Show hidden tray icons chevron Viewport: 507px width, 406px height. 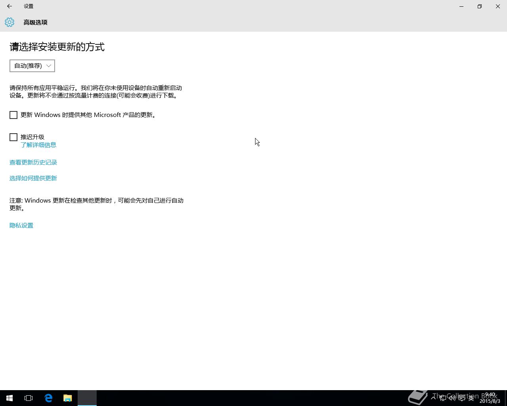point(433,398)
